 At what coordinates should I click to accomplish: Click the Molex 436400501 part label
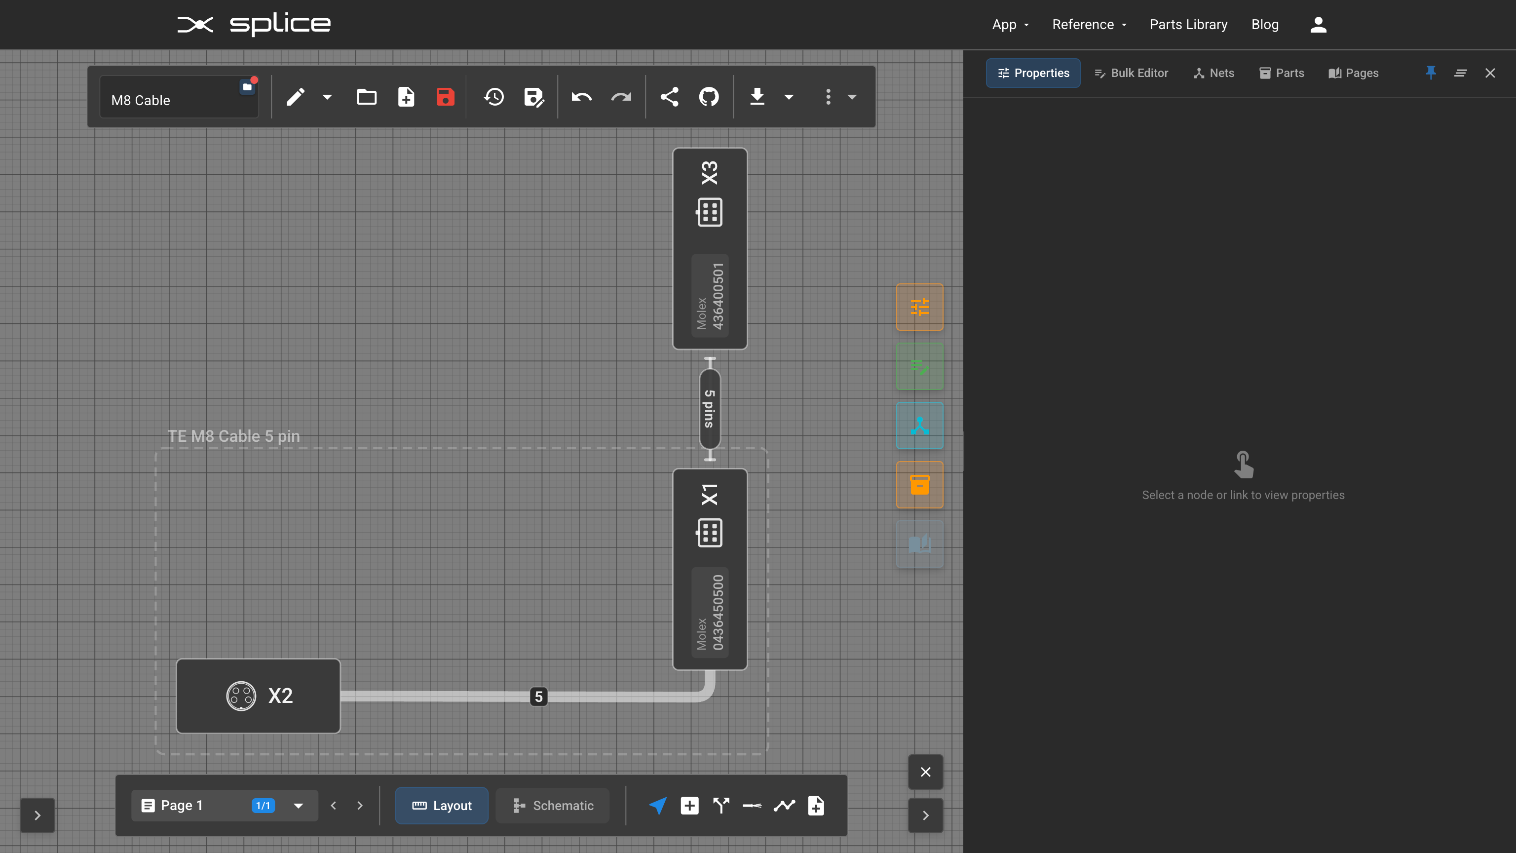click(710, 296)
